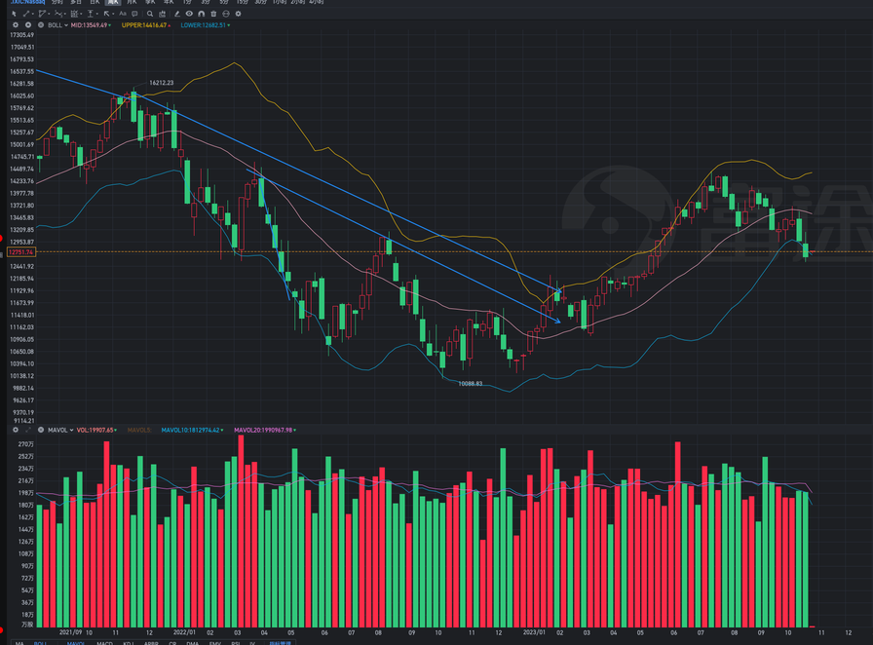Click the trash delete drawings icon
This screenshot has height=645, width=873.
(213, 14)
